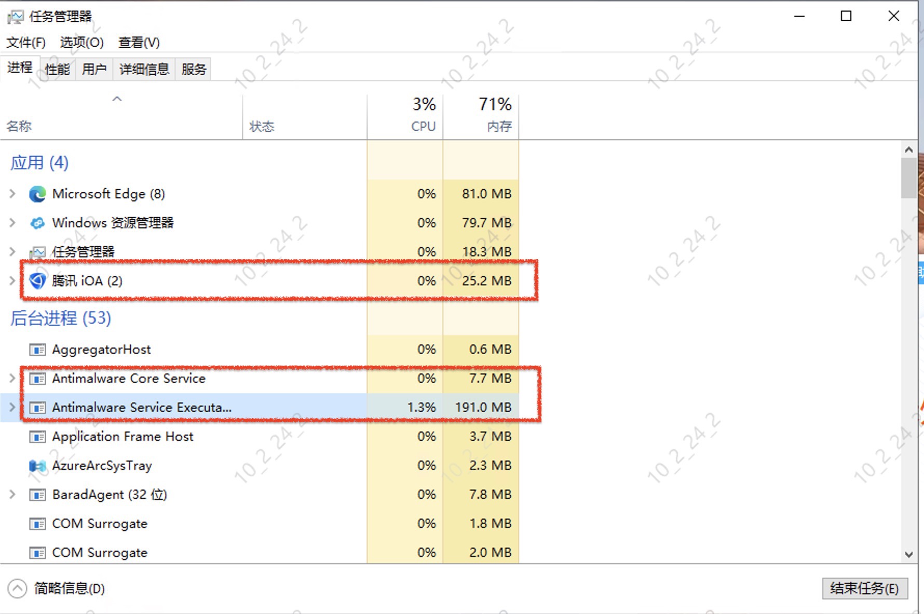The width and height of the screenshot is (924, 614).
Task: Click the BaradAgent process icon
Action: 37,495
